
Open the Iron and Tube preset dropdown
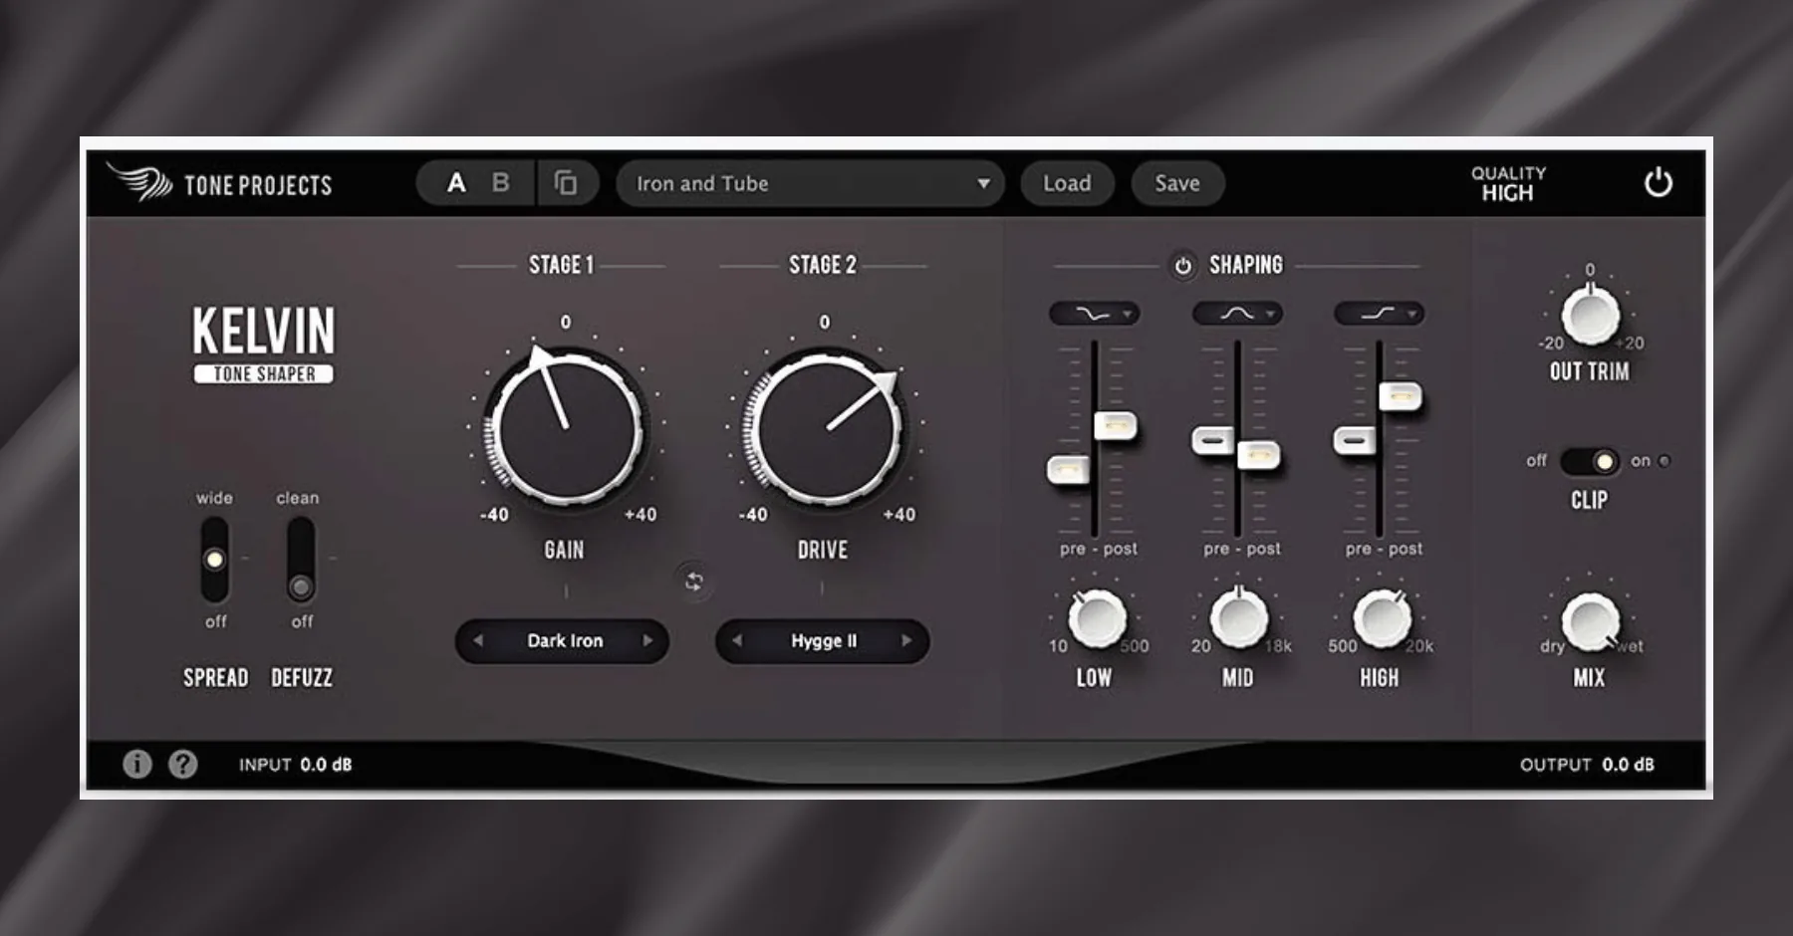click(x=810, y=183)
